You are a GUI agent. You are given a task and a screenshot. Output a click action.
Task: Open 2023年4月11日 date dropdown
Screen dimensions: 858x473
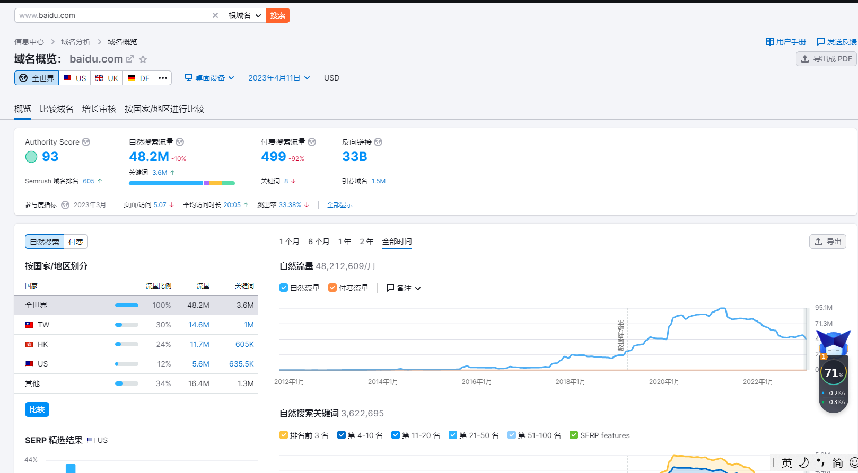point(279,78)
